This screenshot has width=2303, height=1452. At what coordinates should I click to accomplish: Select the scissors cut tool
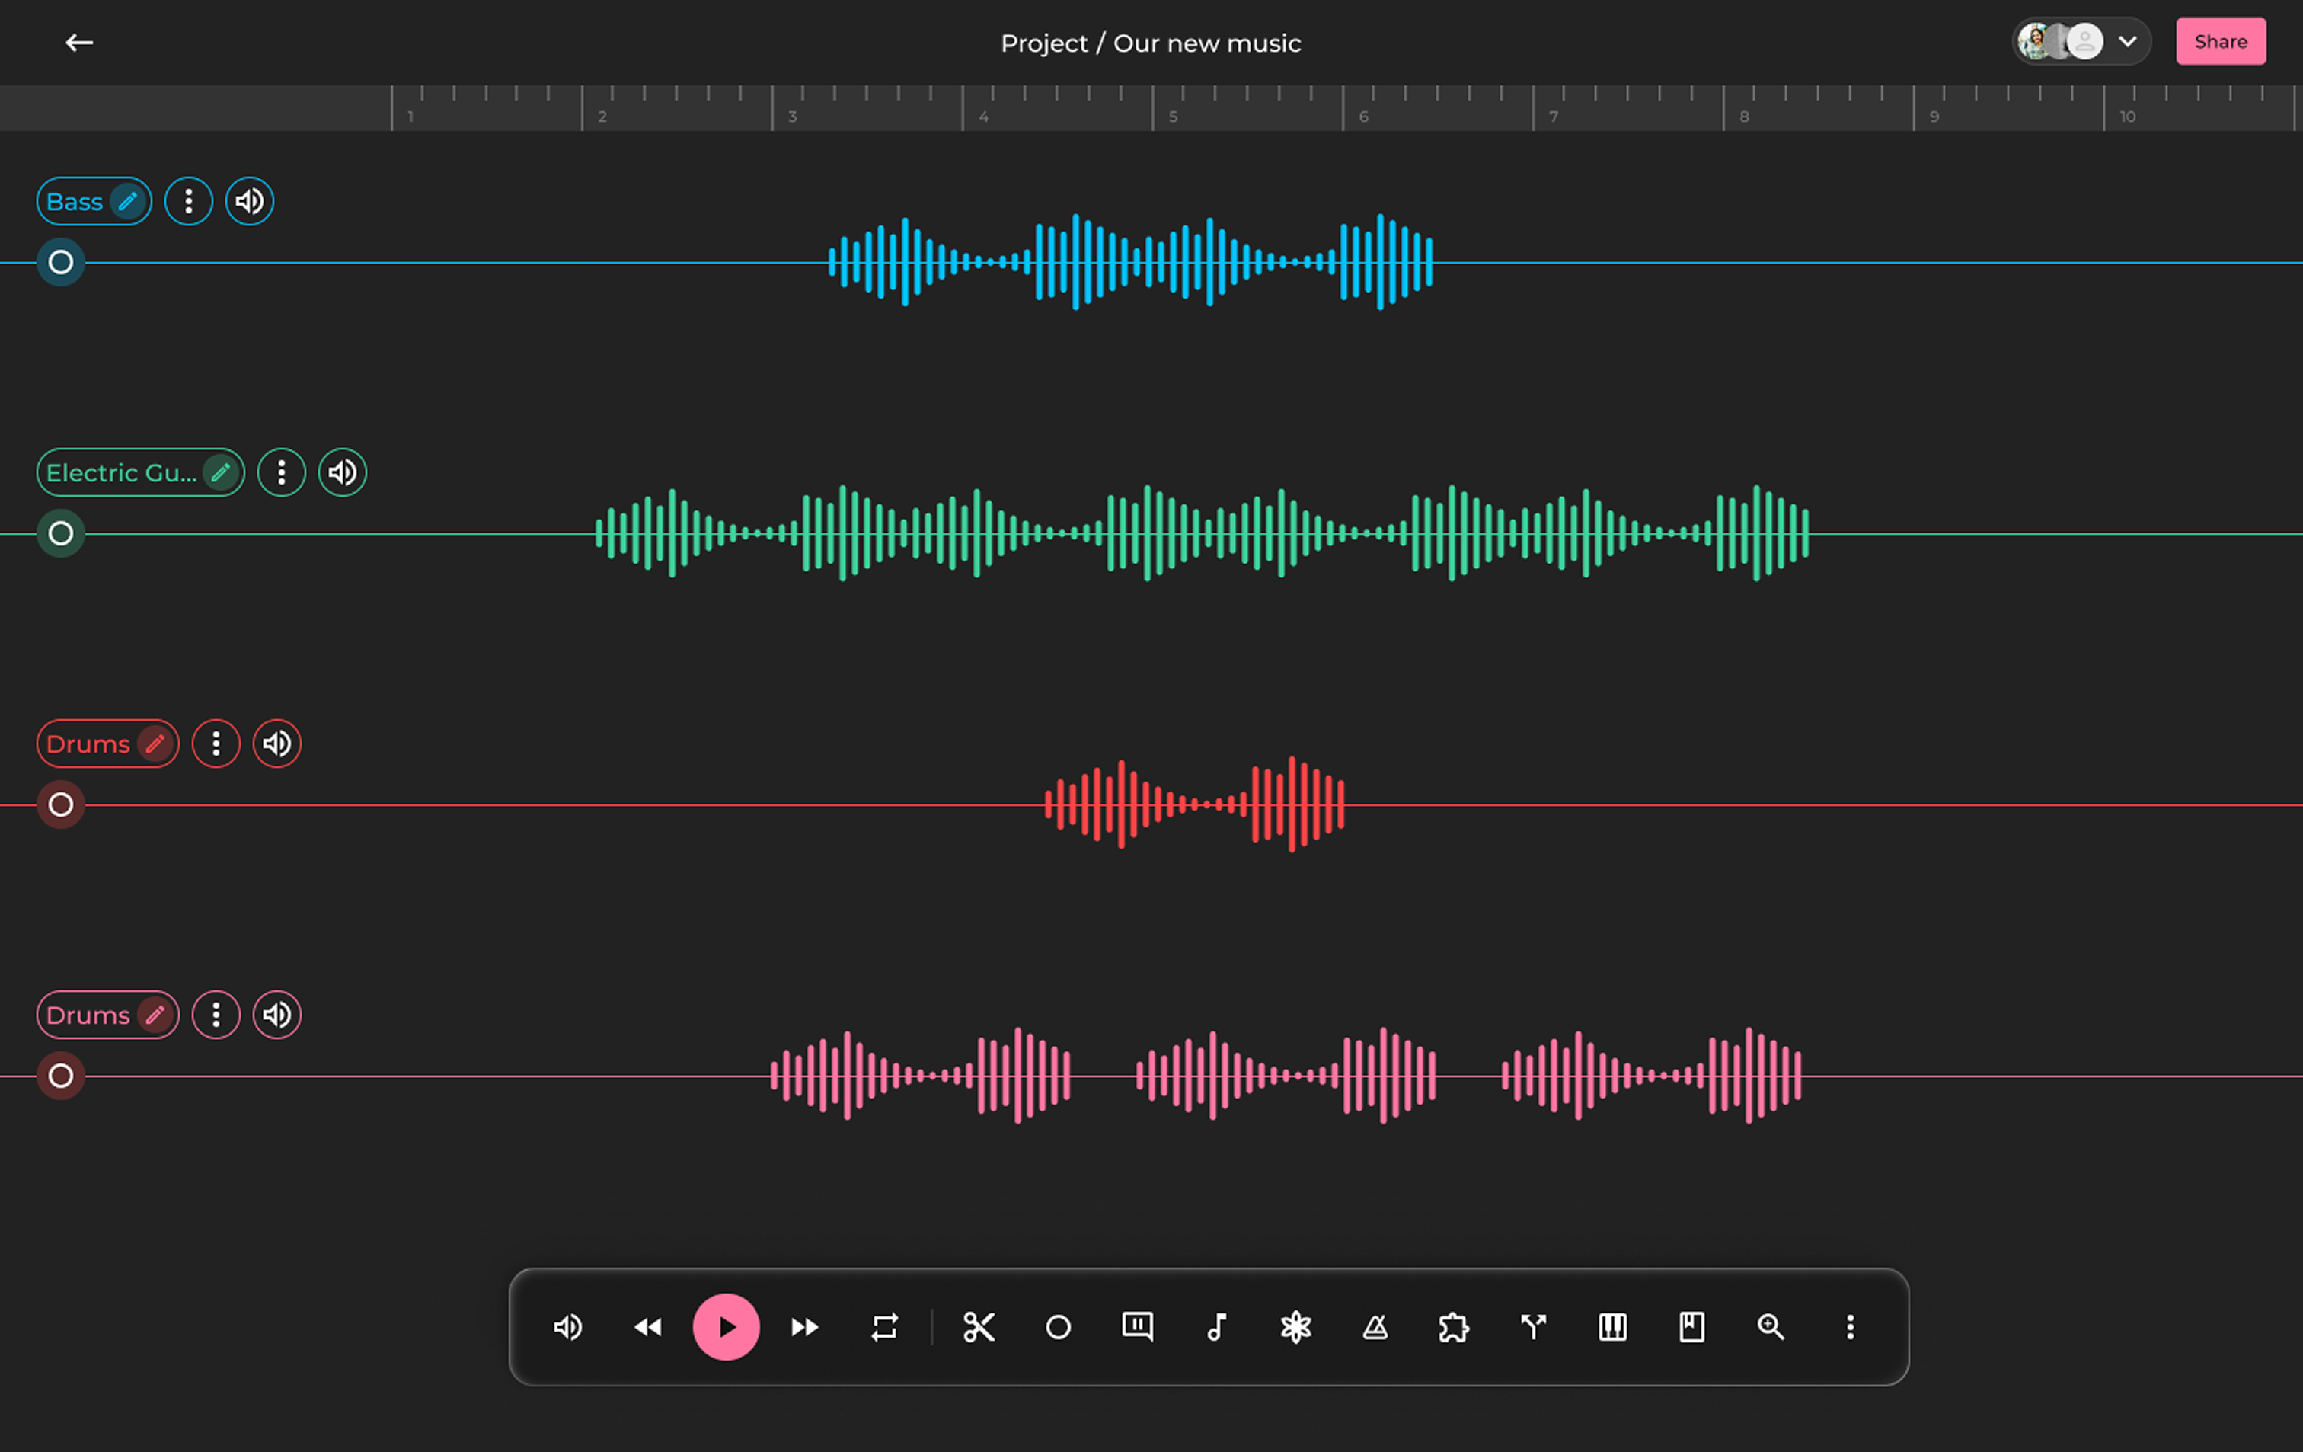coord(979,1327)
